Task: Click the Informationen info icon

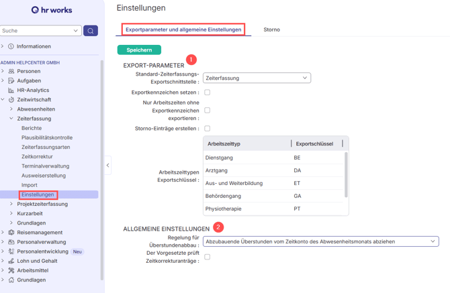Action: click(x=11, y=47)
